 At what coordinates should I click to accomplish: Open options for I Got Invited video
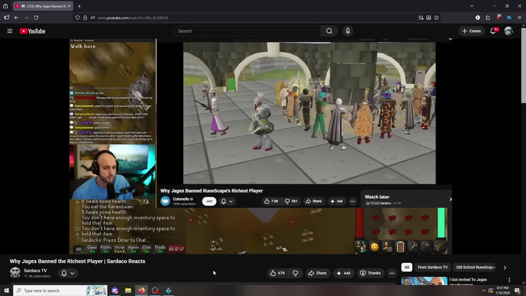(509, 280)
